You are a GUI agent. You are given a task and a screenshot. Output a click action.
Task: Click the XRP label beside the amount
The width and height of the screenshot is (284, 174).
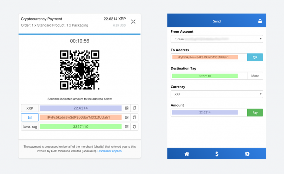[30, 108]
